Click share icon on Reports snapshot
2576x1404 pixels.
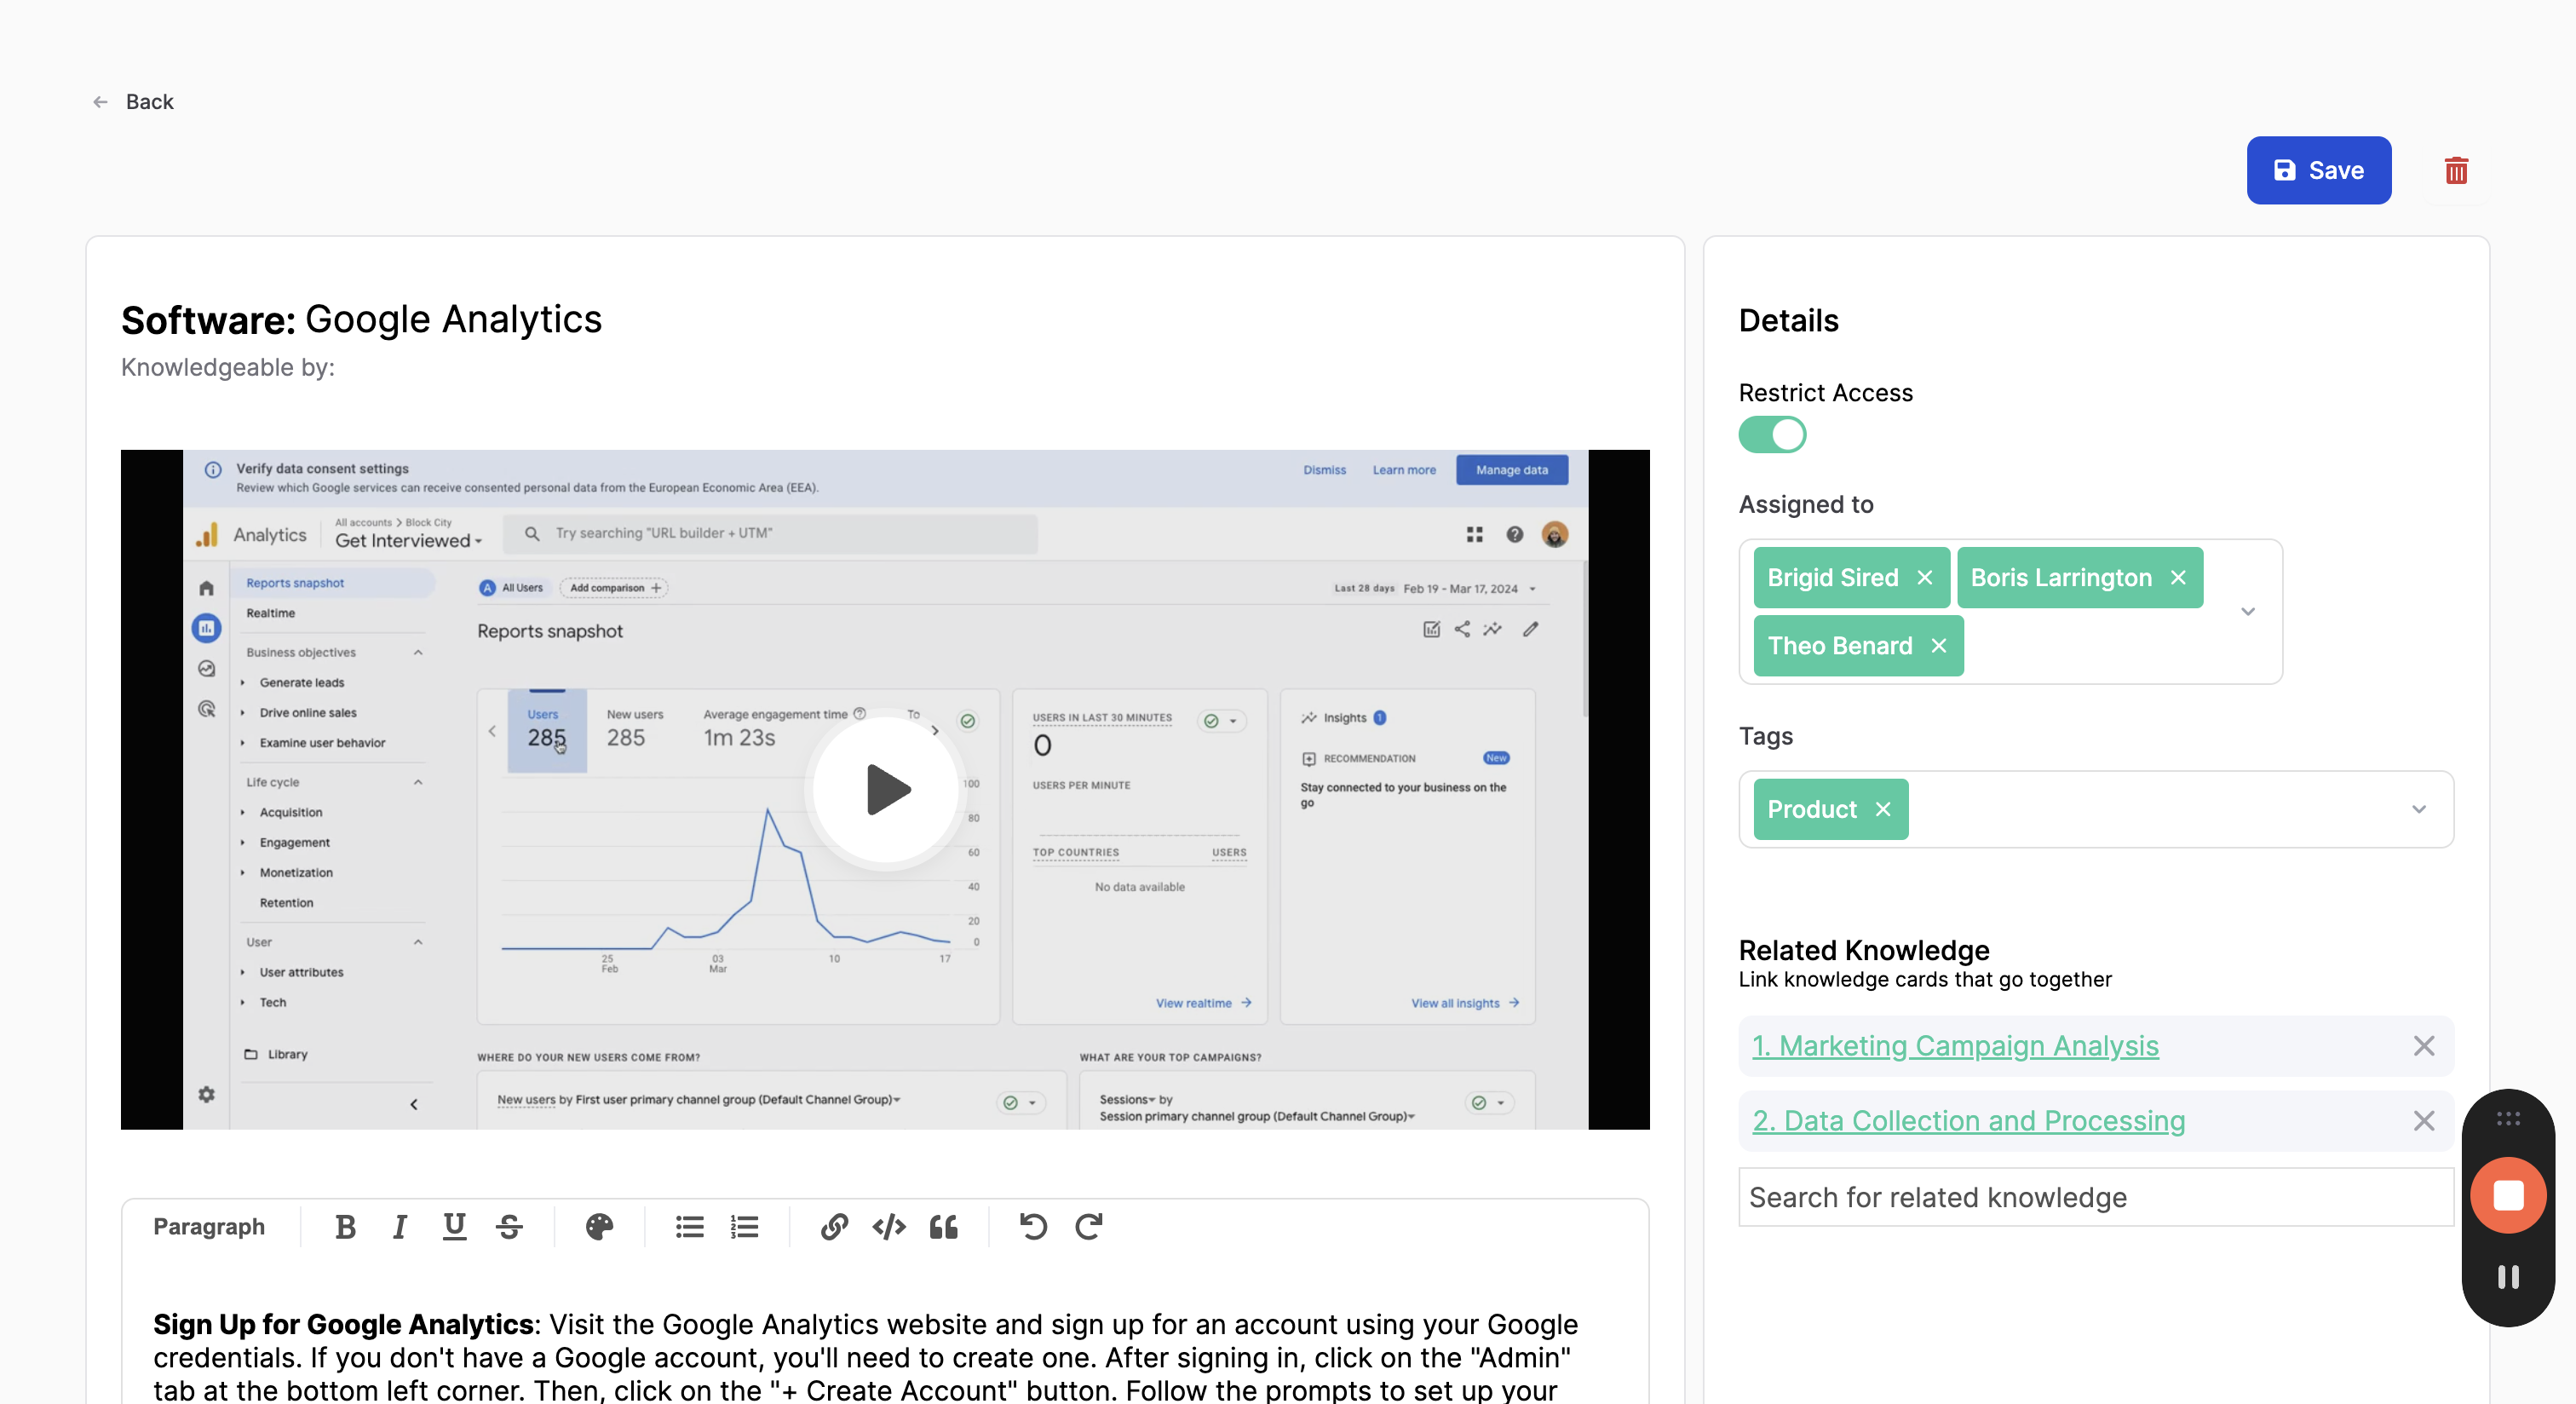(x=1461, y=630)
